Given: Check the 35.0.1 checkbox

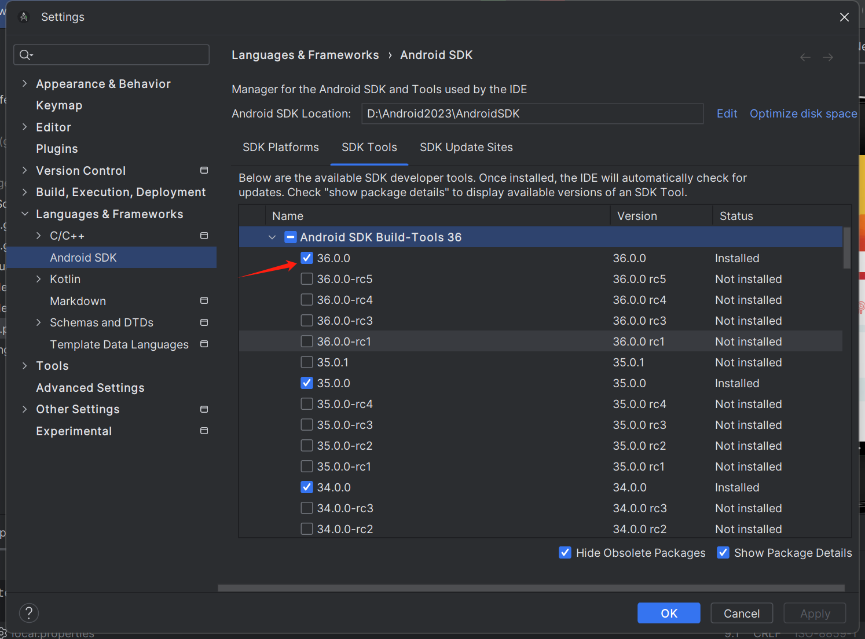Looking at the screenshot, I should (307, 362).
